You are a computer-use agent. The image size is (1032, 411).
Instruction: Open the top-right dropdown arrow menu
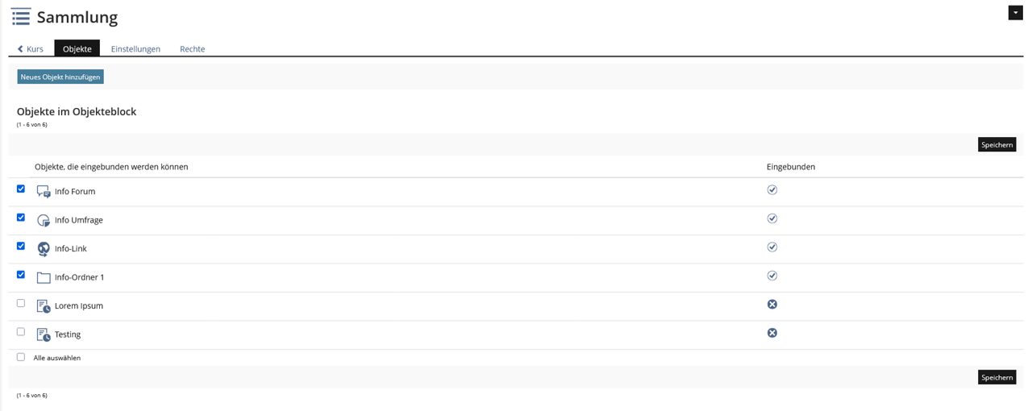tap(1015, 13)
